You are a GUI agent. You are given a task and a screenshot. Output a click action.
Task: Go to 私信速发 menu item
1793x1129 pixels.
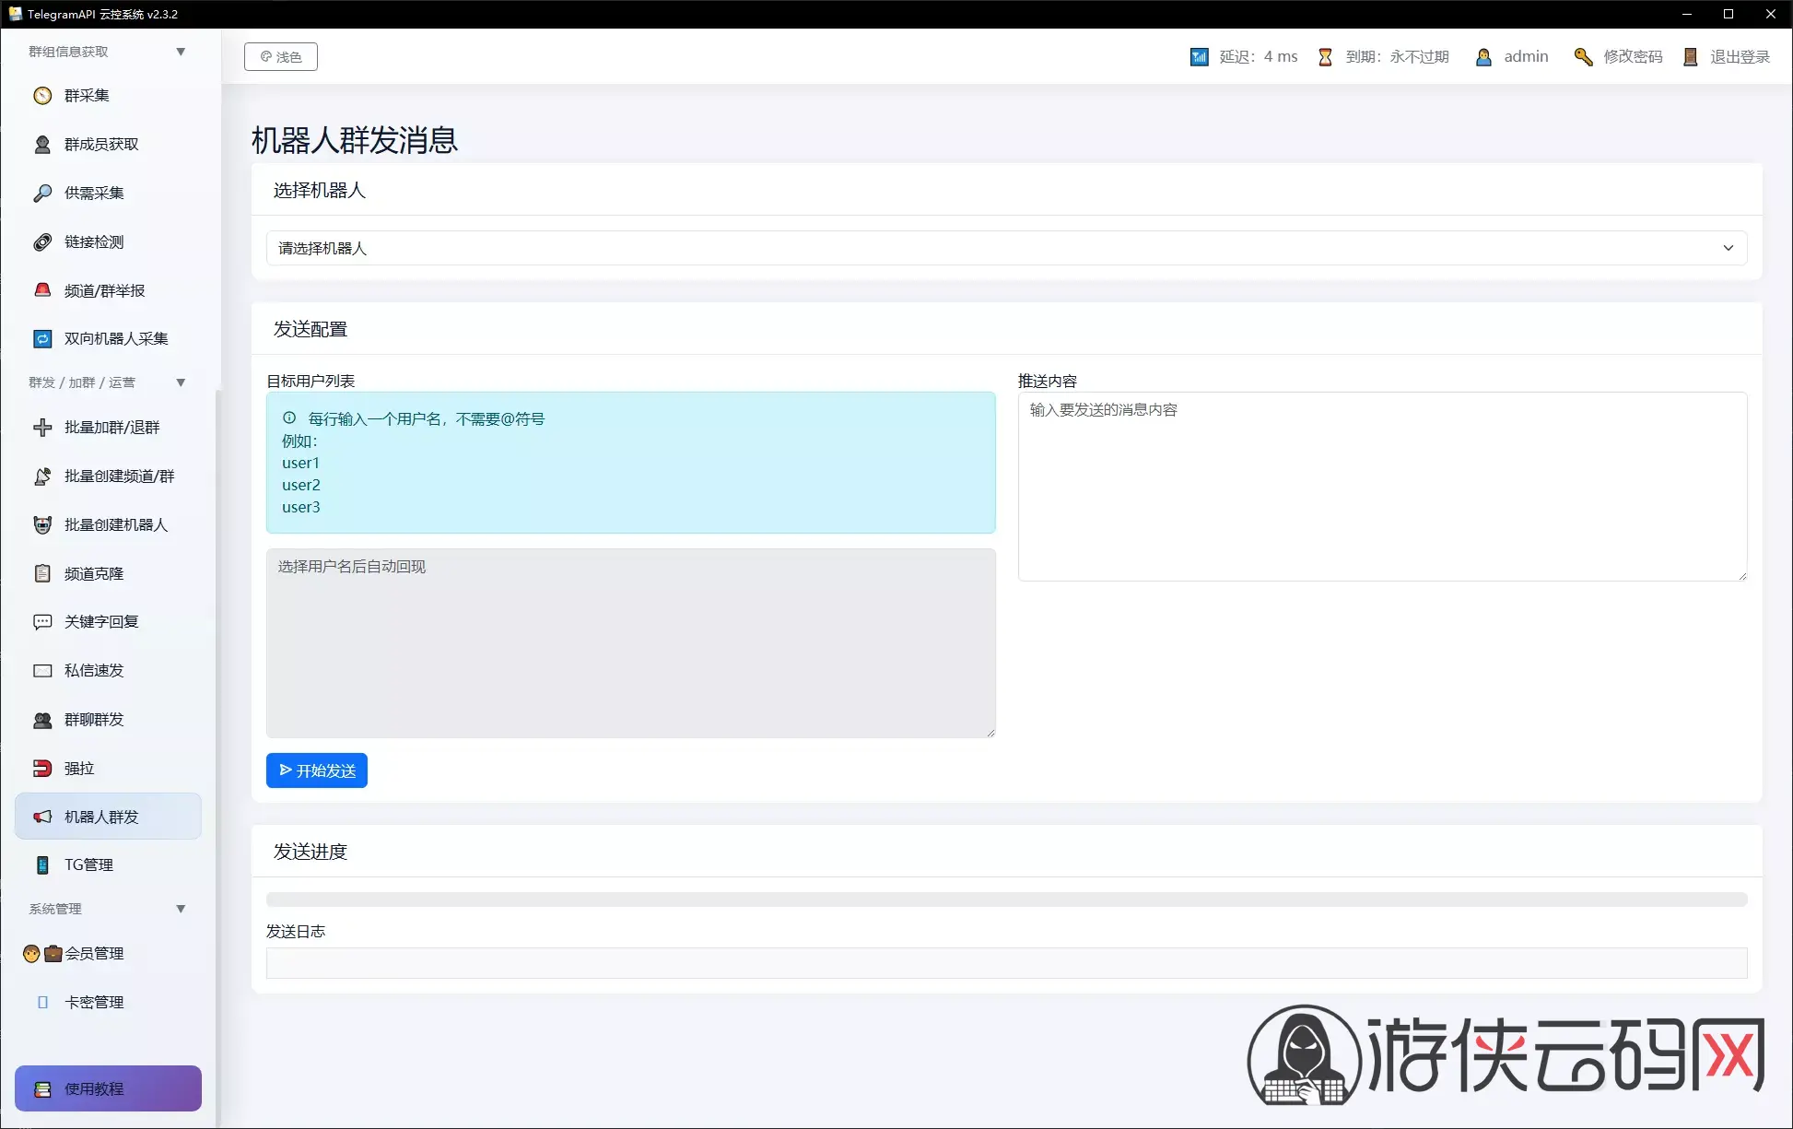(108, 671)
